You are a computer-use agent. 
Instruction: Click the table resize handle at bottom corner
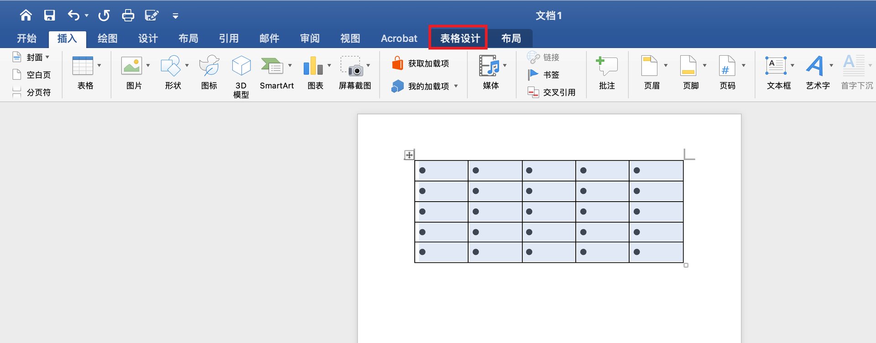(686, 265)
